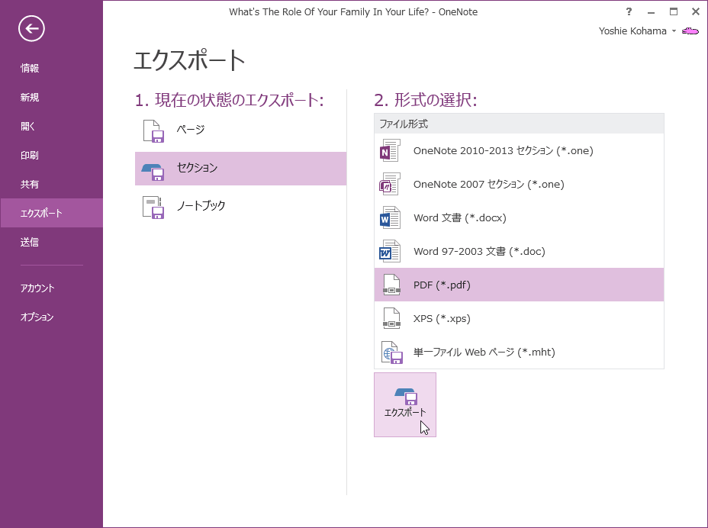
Task: Click the Page export icon
Action: point(153,131)
